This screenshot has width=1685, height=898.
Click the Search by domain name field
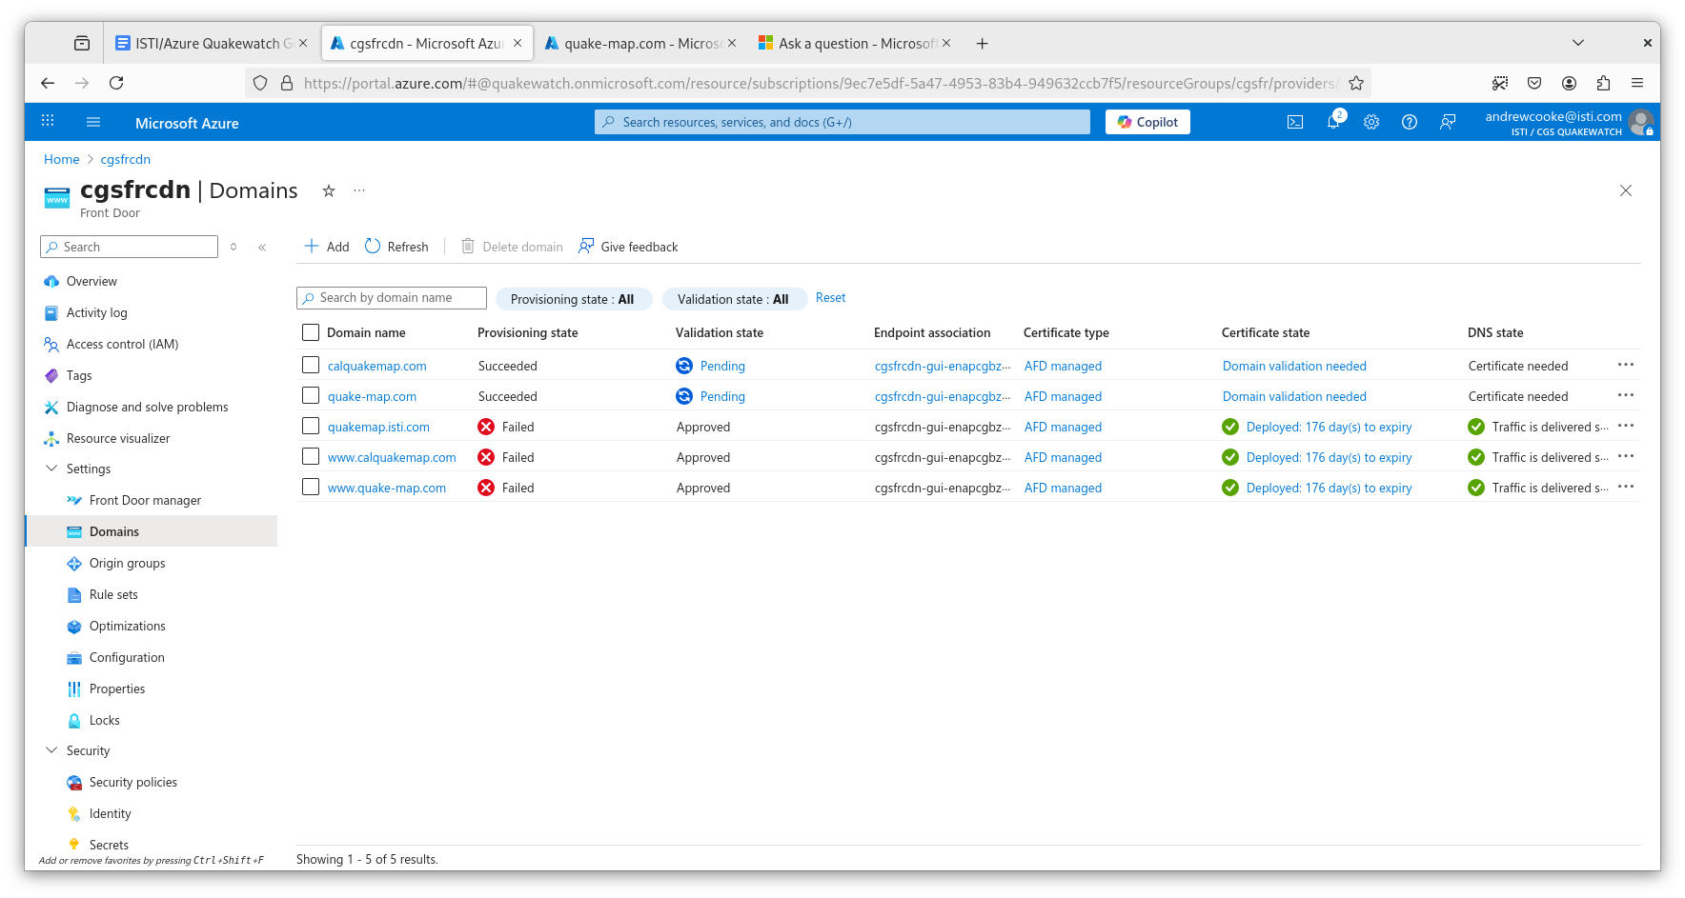[392, 298]
